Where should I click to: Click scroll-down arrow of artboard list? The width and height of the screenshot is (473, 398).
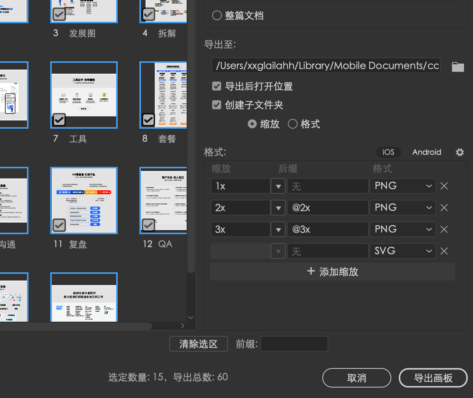coord(191,318)
